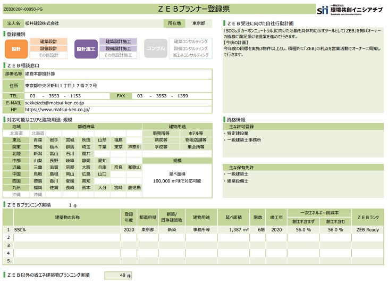Click the 病院等 building use cell
The height and width of the screenshot is (282, 388).
click(x=161, y=140)
